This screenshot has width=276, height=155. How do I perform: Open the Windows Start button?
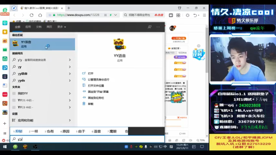click(5, 147)
